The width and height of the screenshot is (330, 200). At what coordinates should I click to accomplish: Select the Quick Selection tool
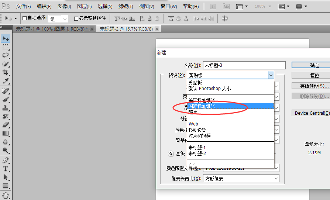6,64
